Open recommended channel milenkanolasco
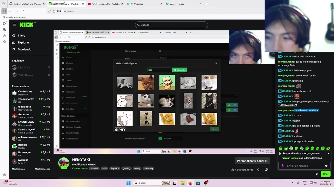334x187 pixels. pyautogui.click(x=31, y=138)
